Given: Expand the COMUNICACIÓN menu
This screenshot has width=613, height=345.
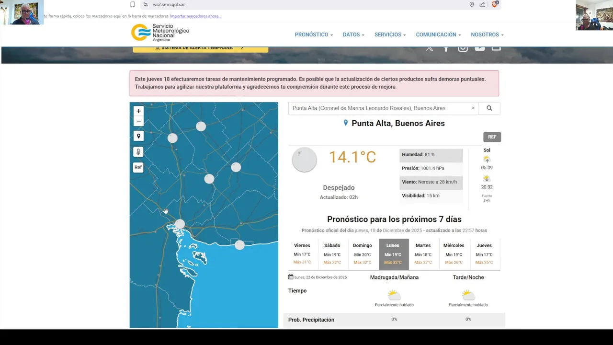Looking at the screenshot, I should pos(438,34).
